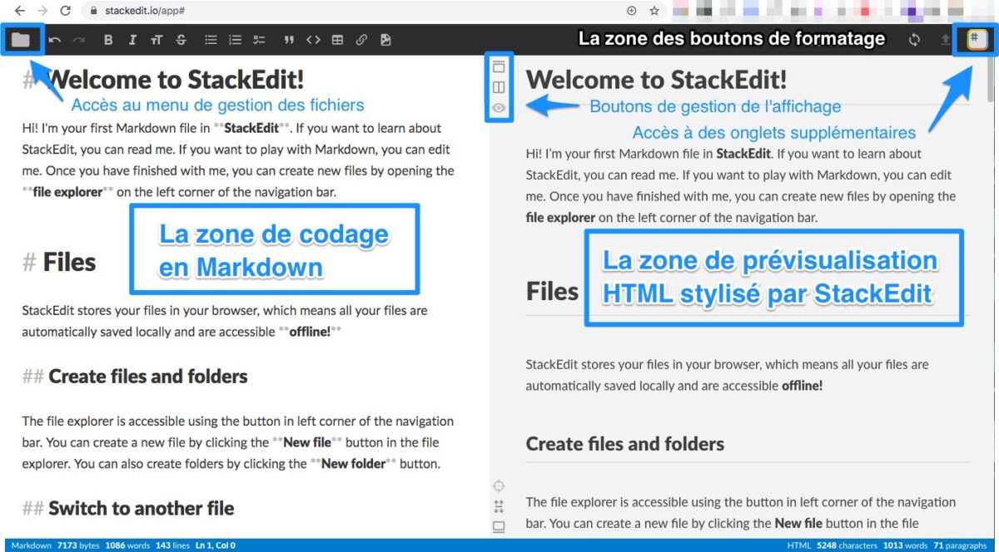Enable focus mode with the eye icon

(498, 108)
